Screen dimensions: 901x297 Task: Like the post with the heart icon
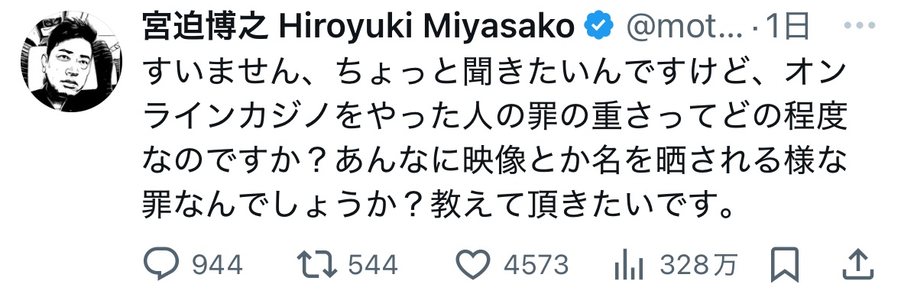[475, 265]
